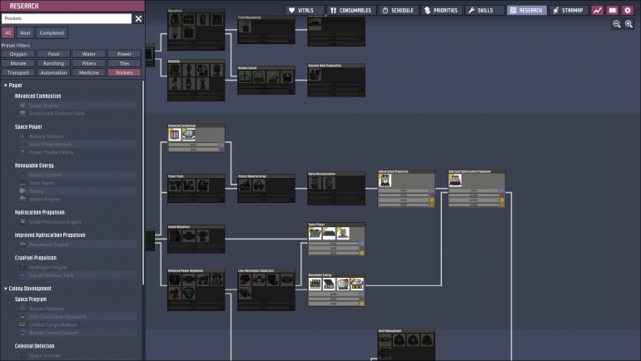Open the Priorities tab
The image size is (641, 361).
pos(441,10)
